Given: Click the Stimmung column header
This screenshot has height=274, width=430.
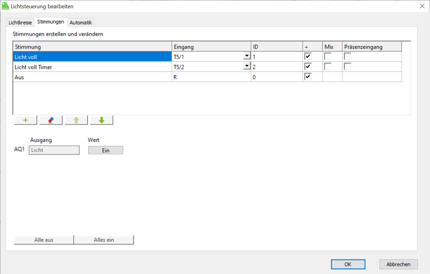Looking at the screenshot, I should pos(92,47).
